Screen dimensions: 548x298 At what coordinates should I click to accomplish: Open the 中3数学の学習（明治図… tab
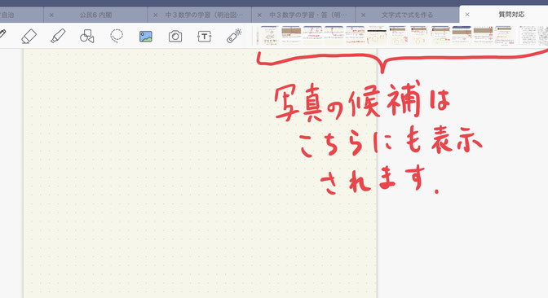click(204, 15)
